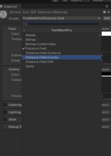
Task: Click the Inspector lock icon
Action: (107, 6)
